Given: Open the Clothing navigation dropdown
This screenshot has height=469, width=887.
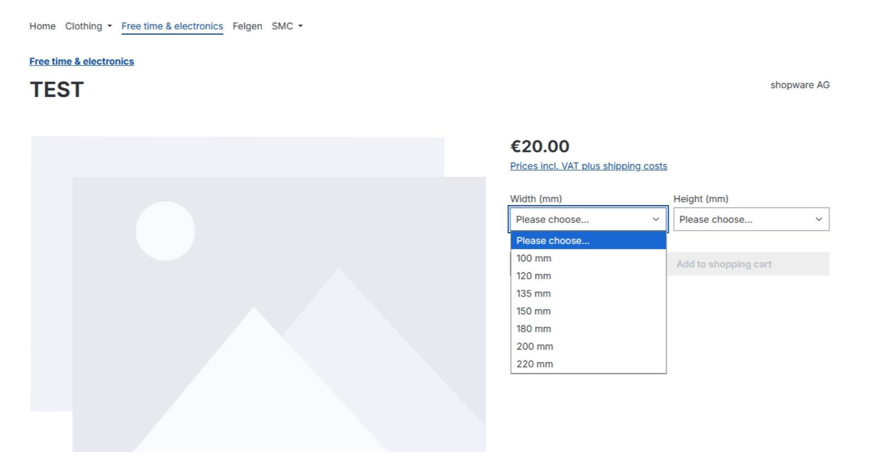Looking at the screenshot, I should pyautogui.click(x=88, y=26).
